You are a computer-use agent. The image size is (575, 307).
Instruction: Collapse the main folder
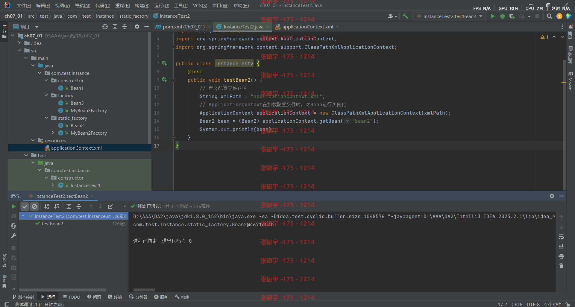pyautogui.click(x=26, y=58)
